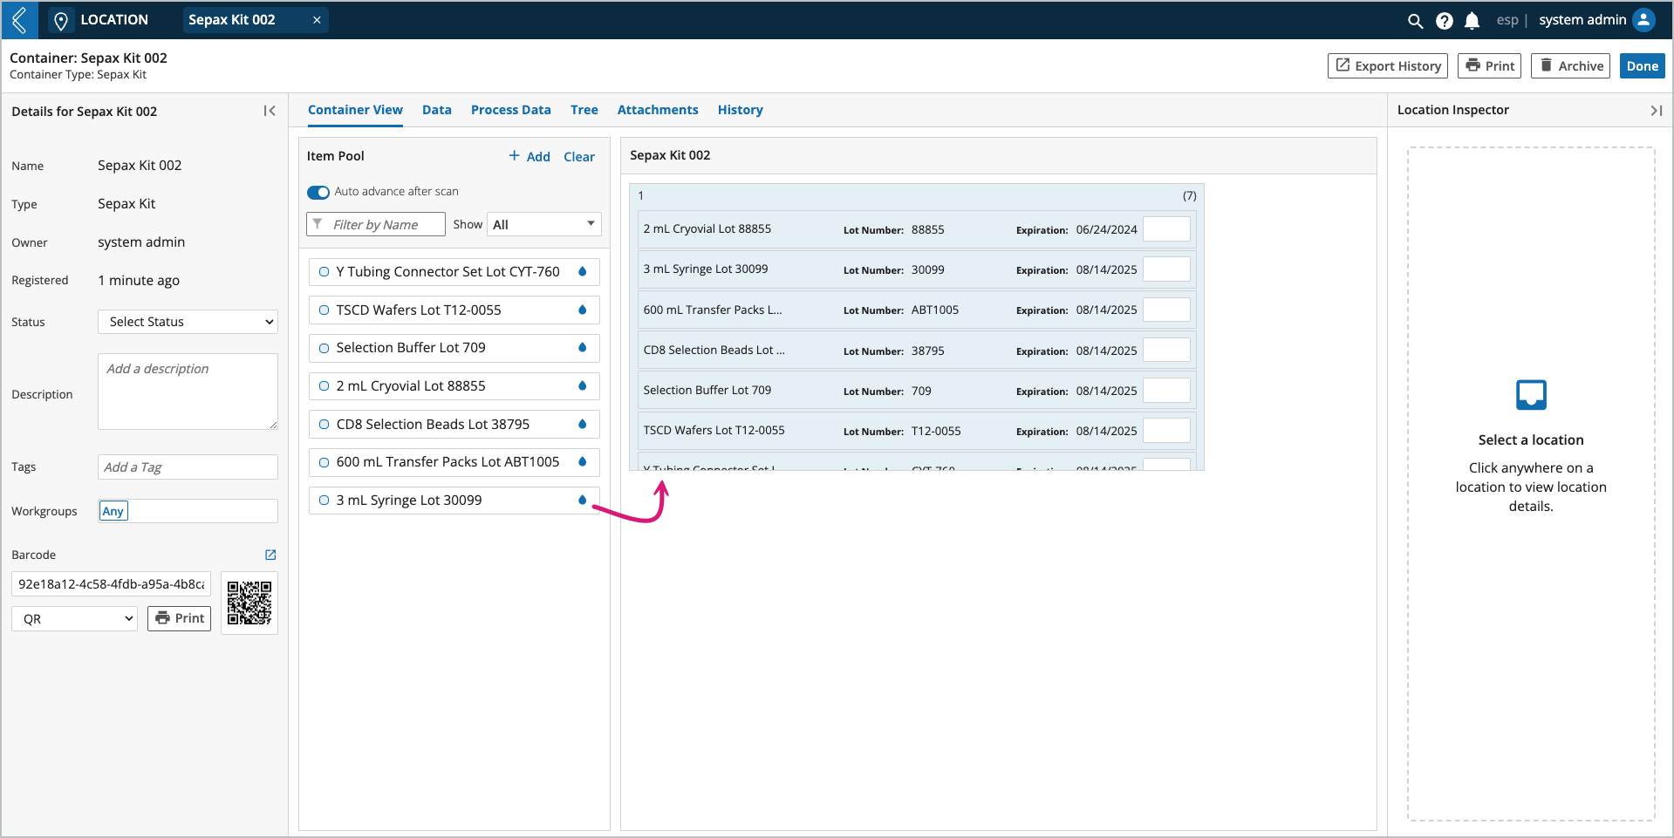1674x838 pixels.
Task: Select radio for Selection Buffer Lot 709
Action: [324, 348]
